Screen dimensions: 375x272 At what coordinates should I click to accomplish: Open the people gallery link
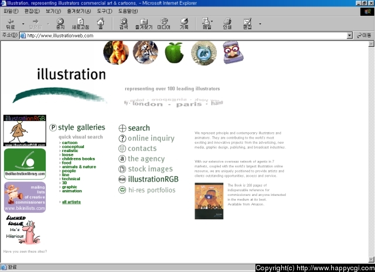(x=69, y=171)
